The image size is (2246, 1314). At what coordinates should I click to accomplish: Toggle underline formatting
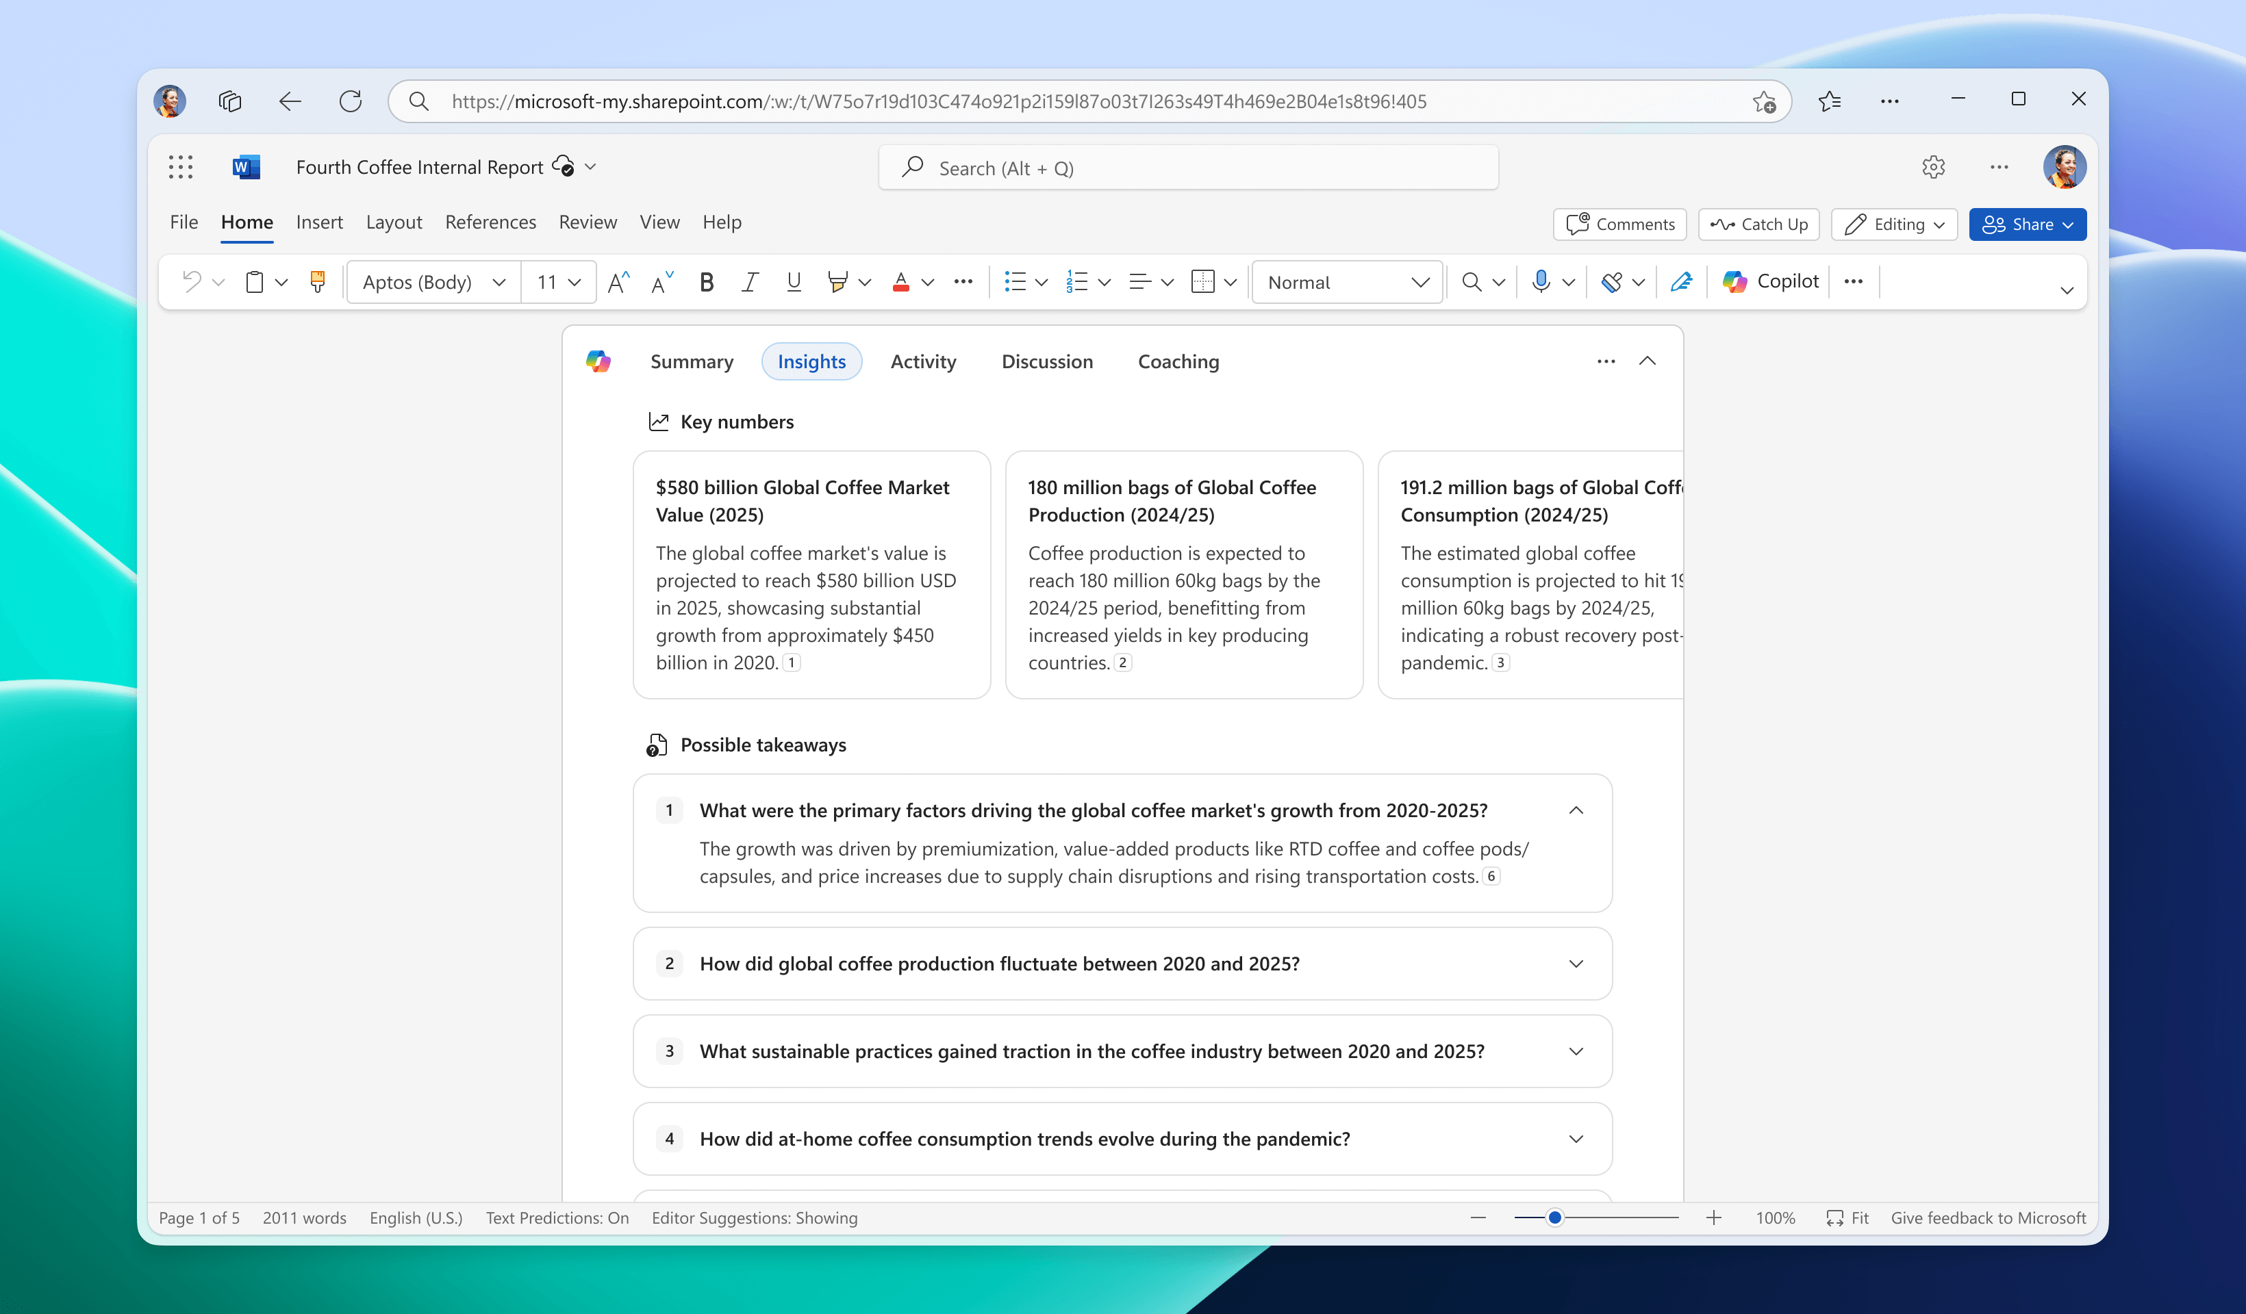click(793, 281)
